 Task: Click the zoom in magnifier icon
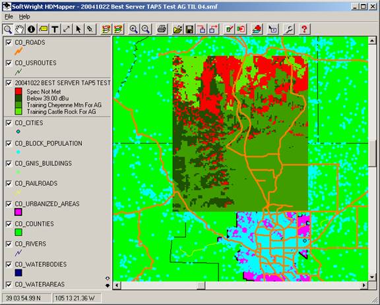tap(133, 29)
